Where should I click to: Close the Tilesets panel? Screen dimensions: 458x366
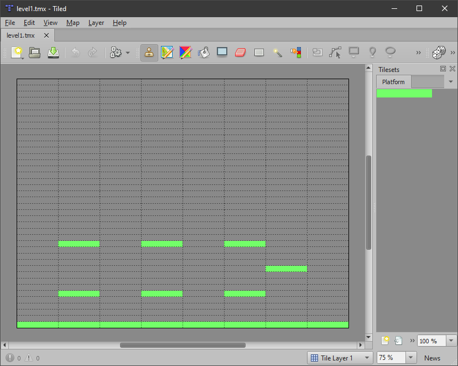(x=452, y=69)
